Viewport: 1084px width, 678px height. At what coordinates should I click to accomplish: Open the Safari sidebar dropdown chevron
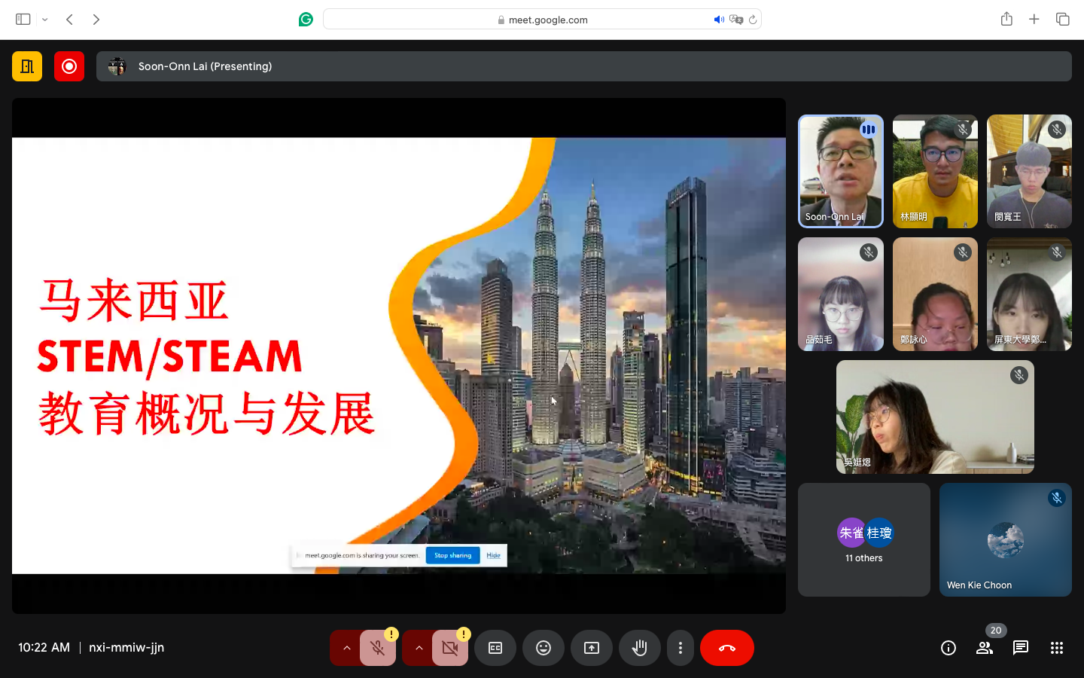tap(45, 20)
